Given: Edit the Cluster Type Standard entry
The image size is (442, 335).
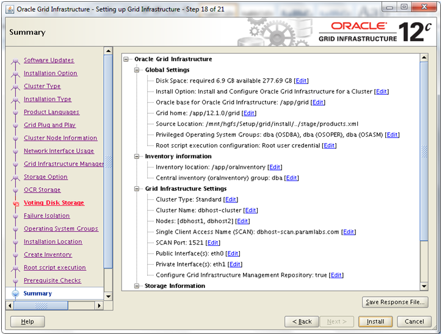Looking at the screenshot, I should pos(231,199).
